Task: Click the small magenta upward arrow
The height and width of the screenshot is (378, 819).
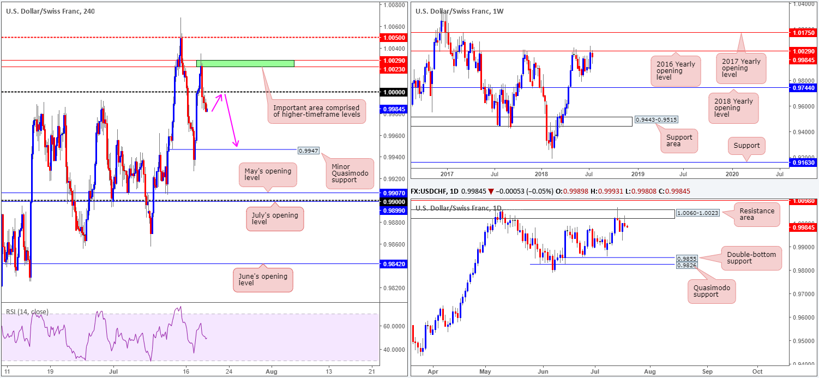Action: [x=216, y=103]
